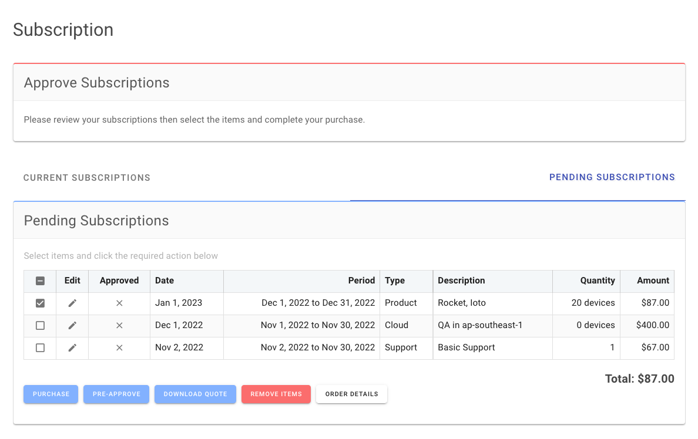Click the approved X icon for Support subscription
Viewport: 698px width, 439px height.
tap(119, 347)
